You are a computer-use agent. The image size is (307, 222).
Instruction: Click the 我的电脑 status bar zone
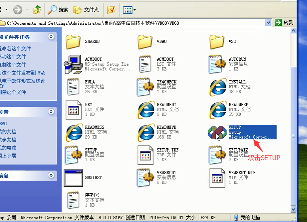pyautogui.click(x=247, y=217)
